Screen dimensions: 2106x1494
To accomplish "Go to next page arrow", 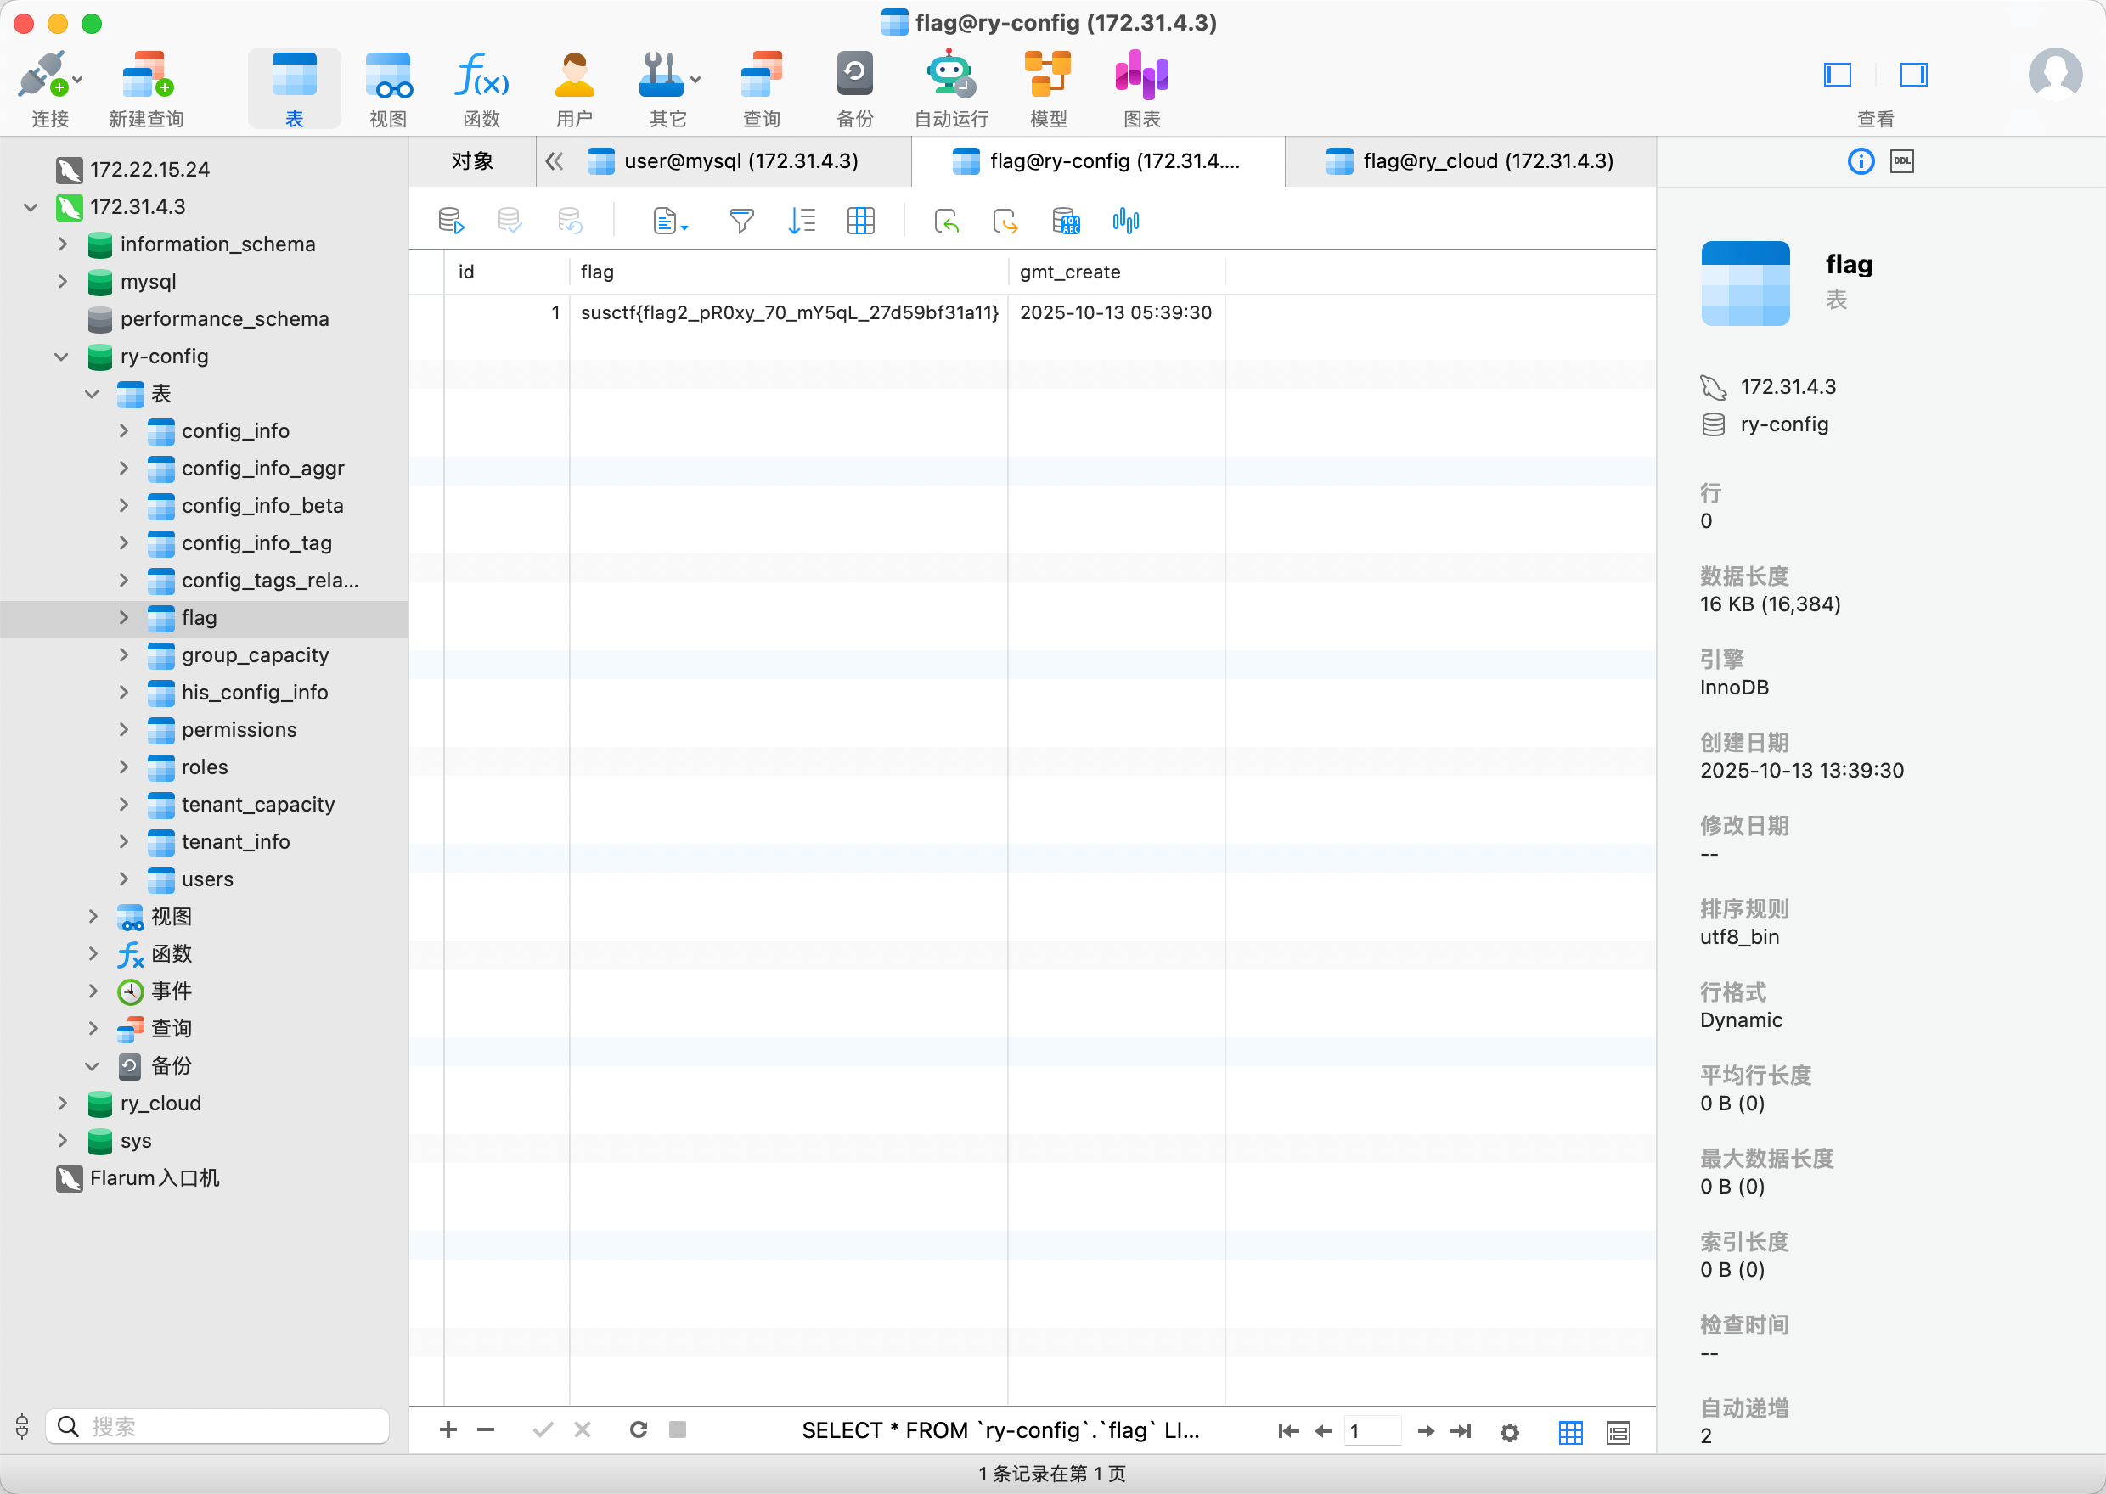I will click(x=1425, y=1431).
